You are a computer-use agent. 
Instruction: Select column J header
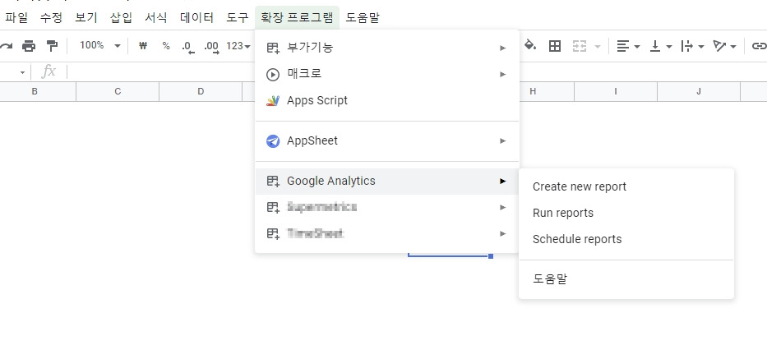(x=699, y=91)
